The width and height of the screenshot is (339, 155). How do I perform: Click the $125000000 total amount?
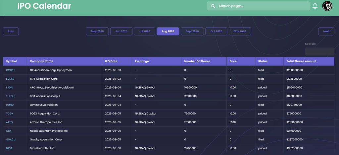pyautogui.click(x=294, y=96)
